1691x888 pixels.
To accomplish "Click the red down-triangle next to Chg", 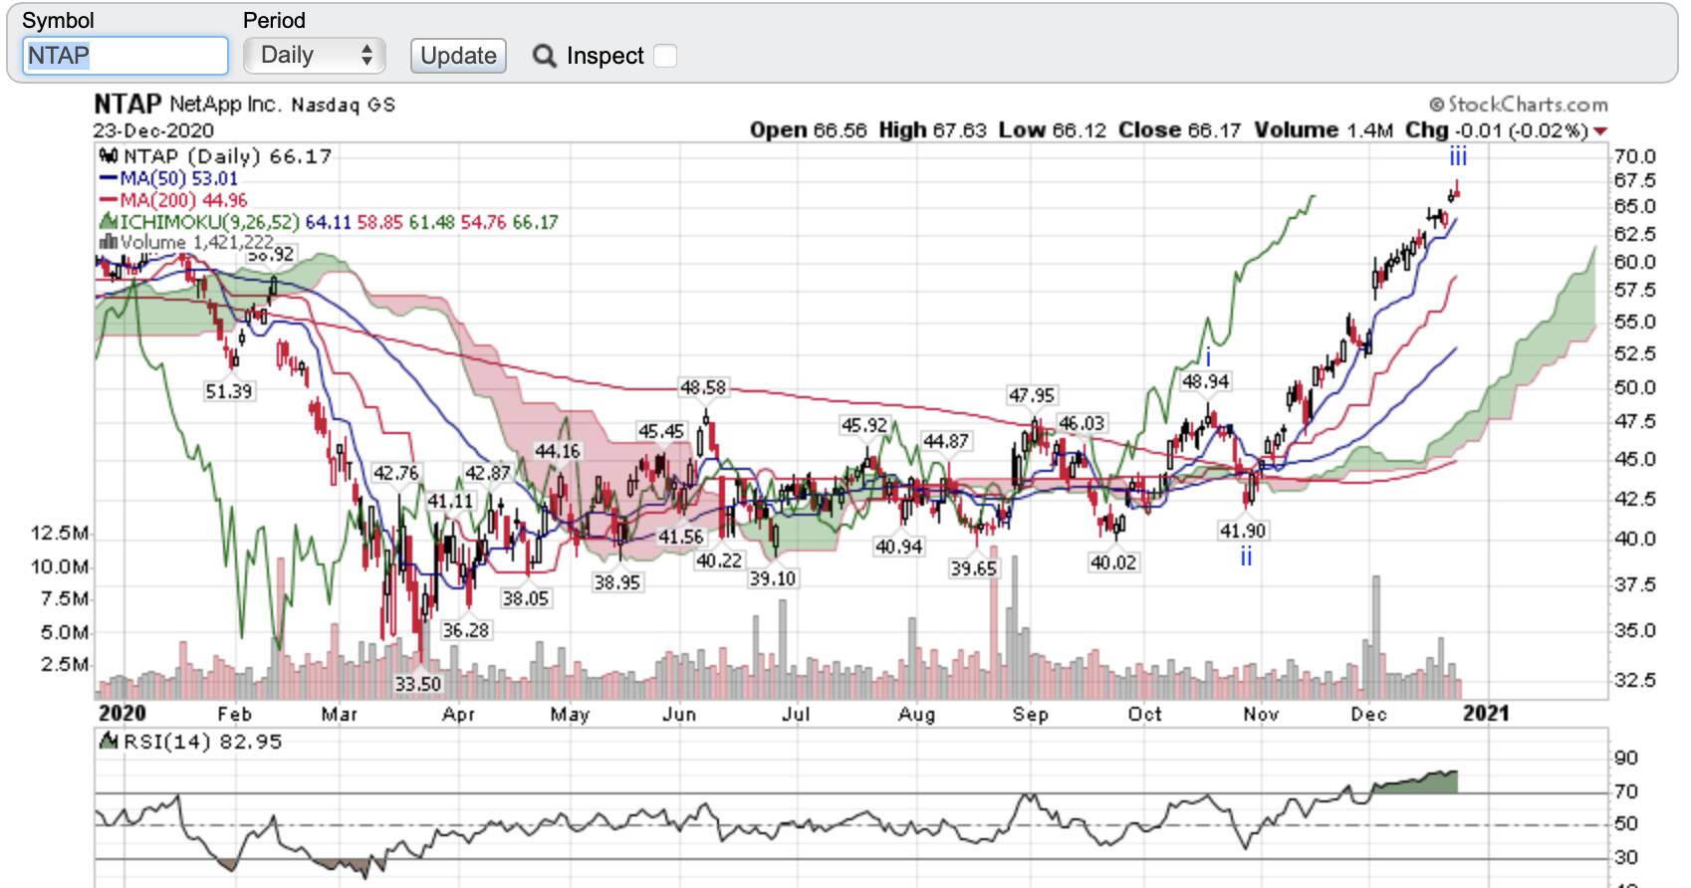I will click(1599, 131).
